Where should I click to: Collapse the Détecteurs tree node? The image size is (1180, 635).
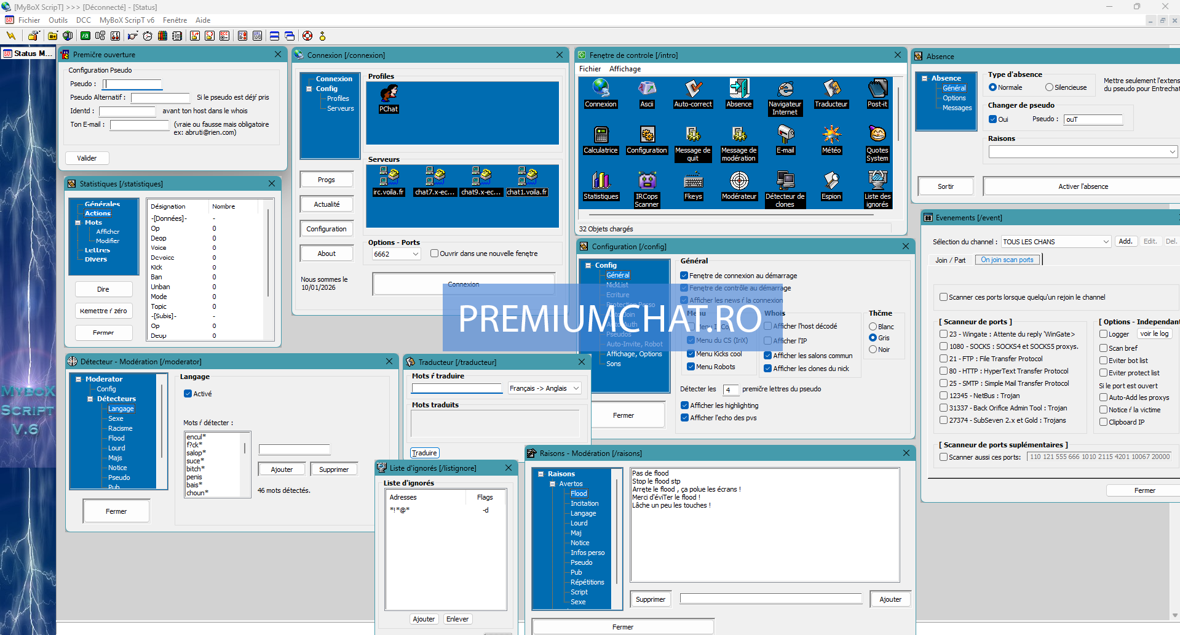[x=90, y=399]
